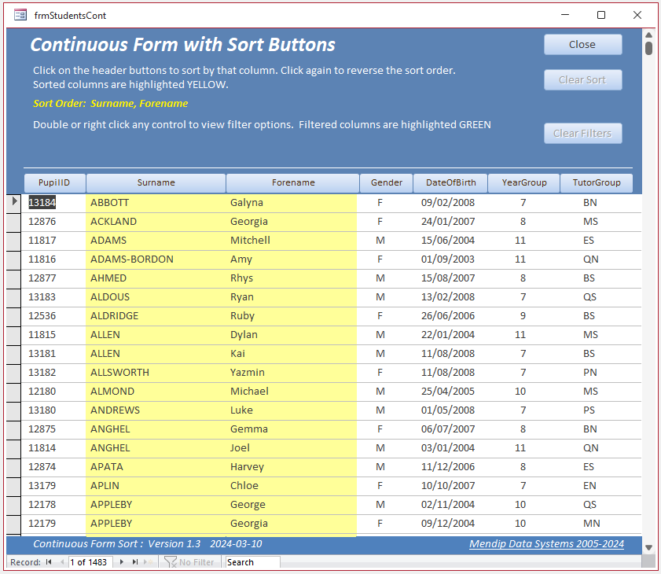Click the surname ADAMS-BORDON
Viewport: 661px width, 574px height.
click(132, 259)
